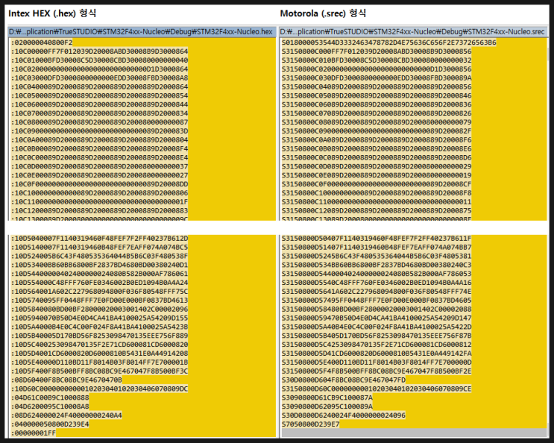Select end-of-file record ':00000001FF'

pyautogui.click(x=34, y=433)
